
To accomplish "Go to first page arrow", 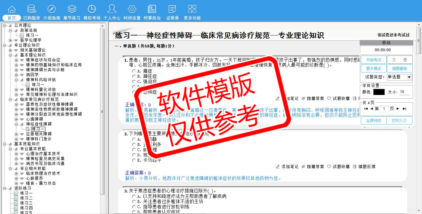I will [x=366, y=109].
